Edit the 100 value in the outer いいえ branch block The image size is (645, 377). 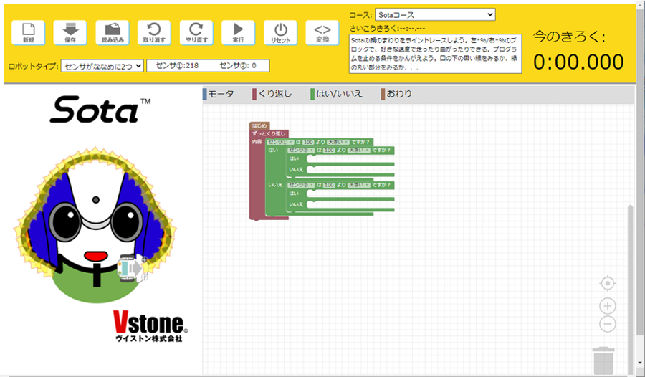point(329,185)
